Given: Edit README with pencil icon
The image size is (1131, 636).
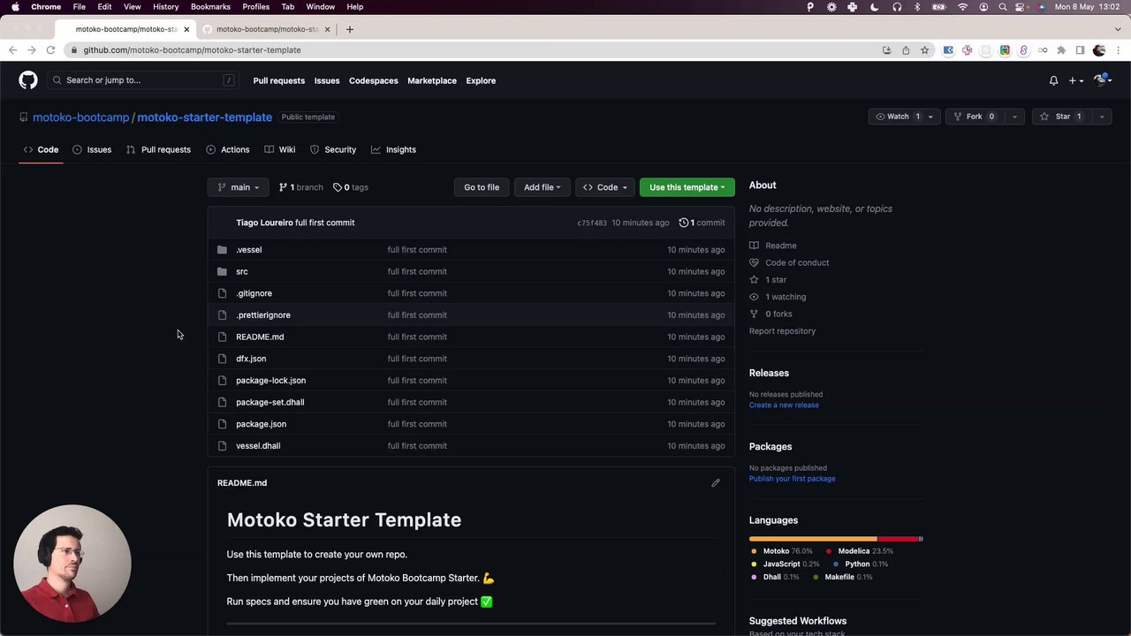Looking at the screenshot, I should (x=716, y=483).
